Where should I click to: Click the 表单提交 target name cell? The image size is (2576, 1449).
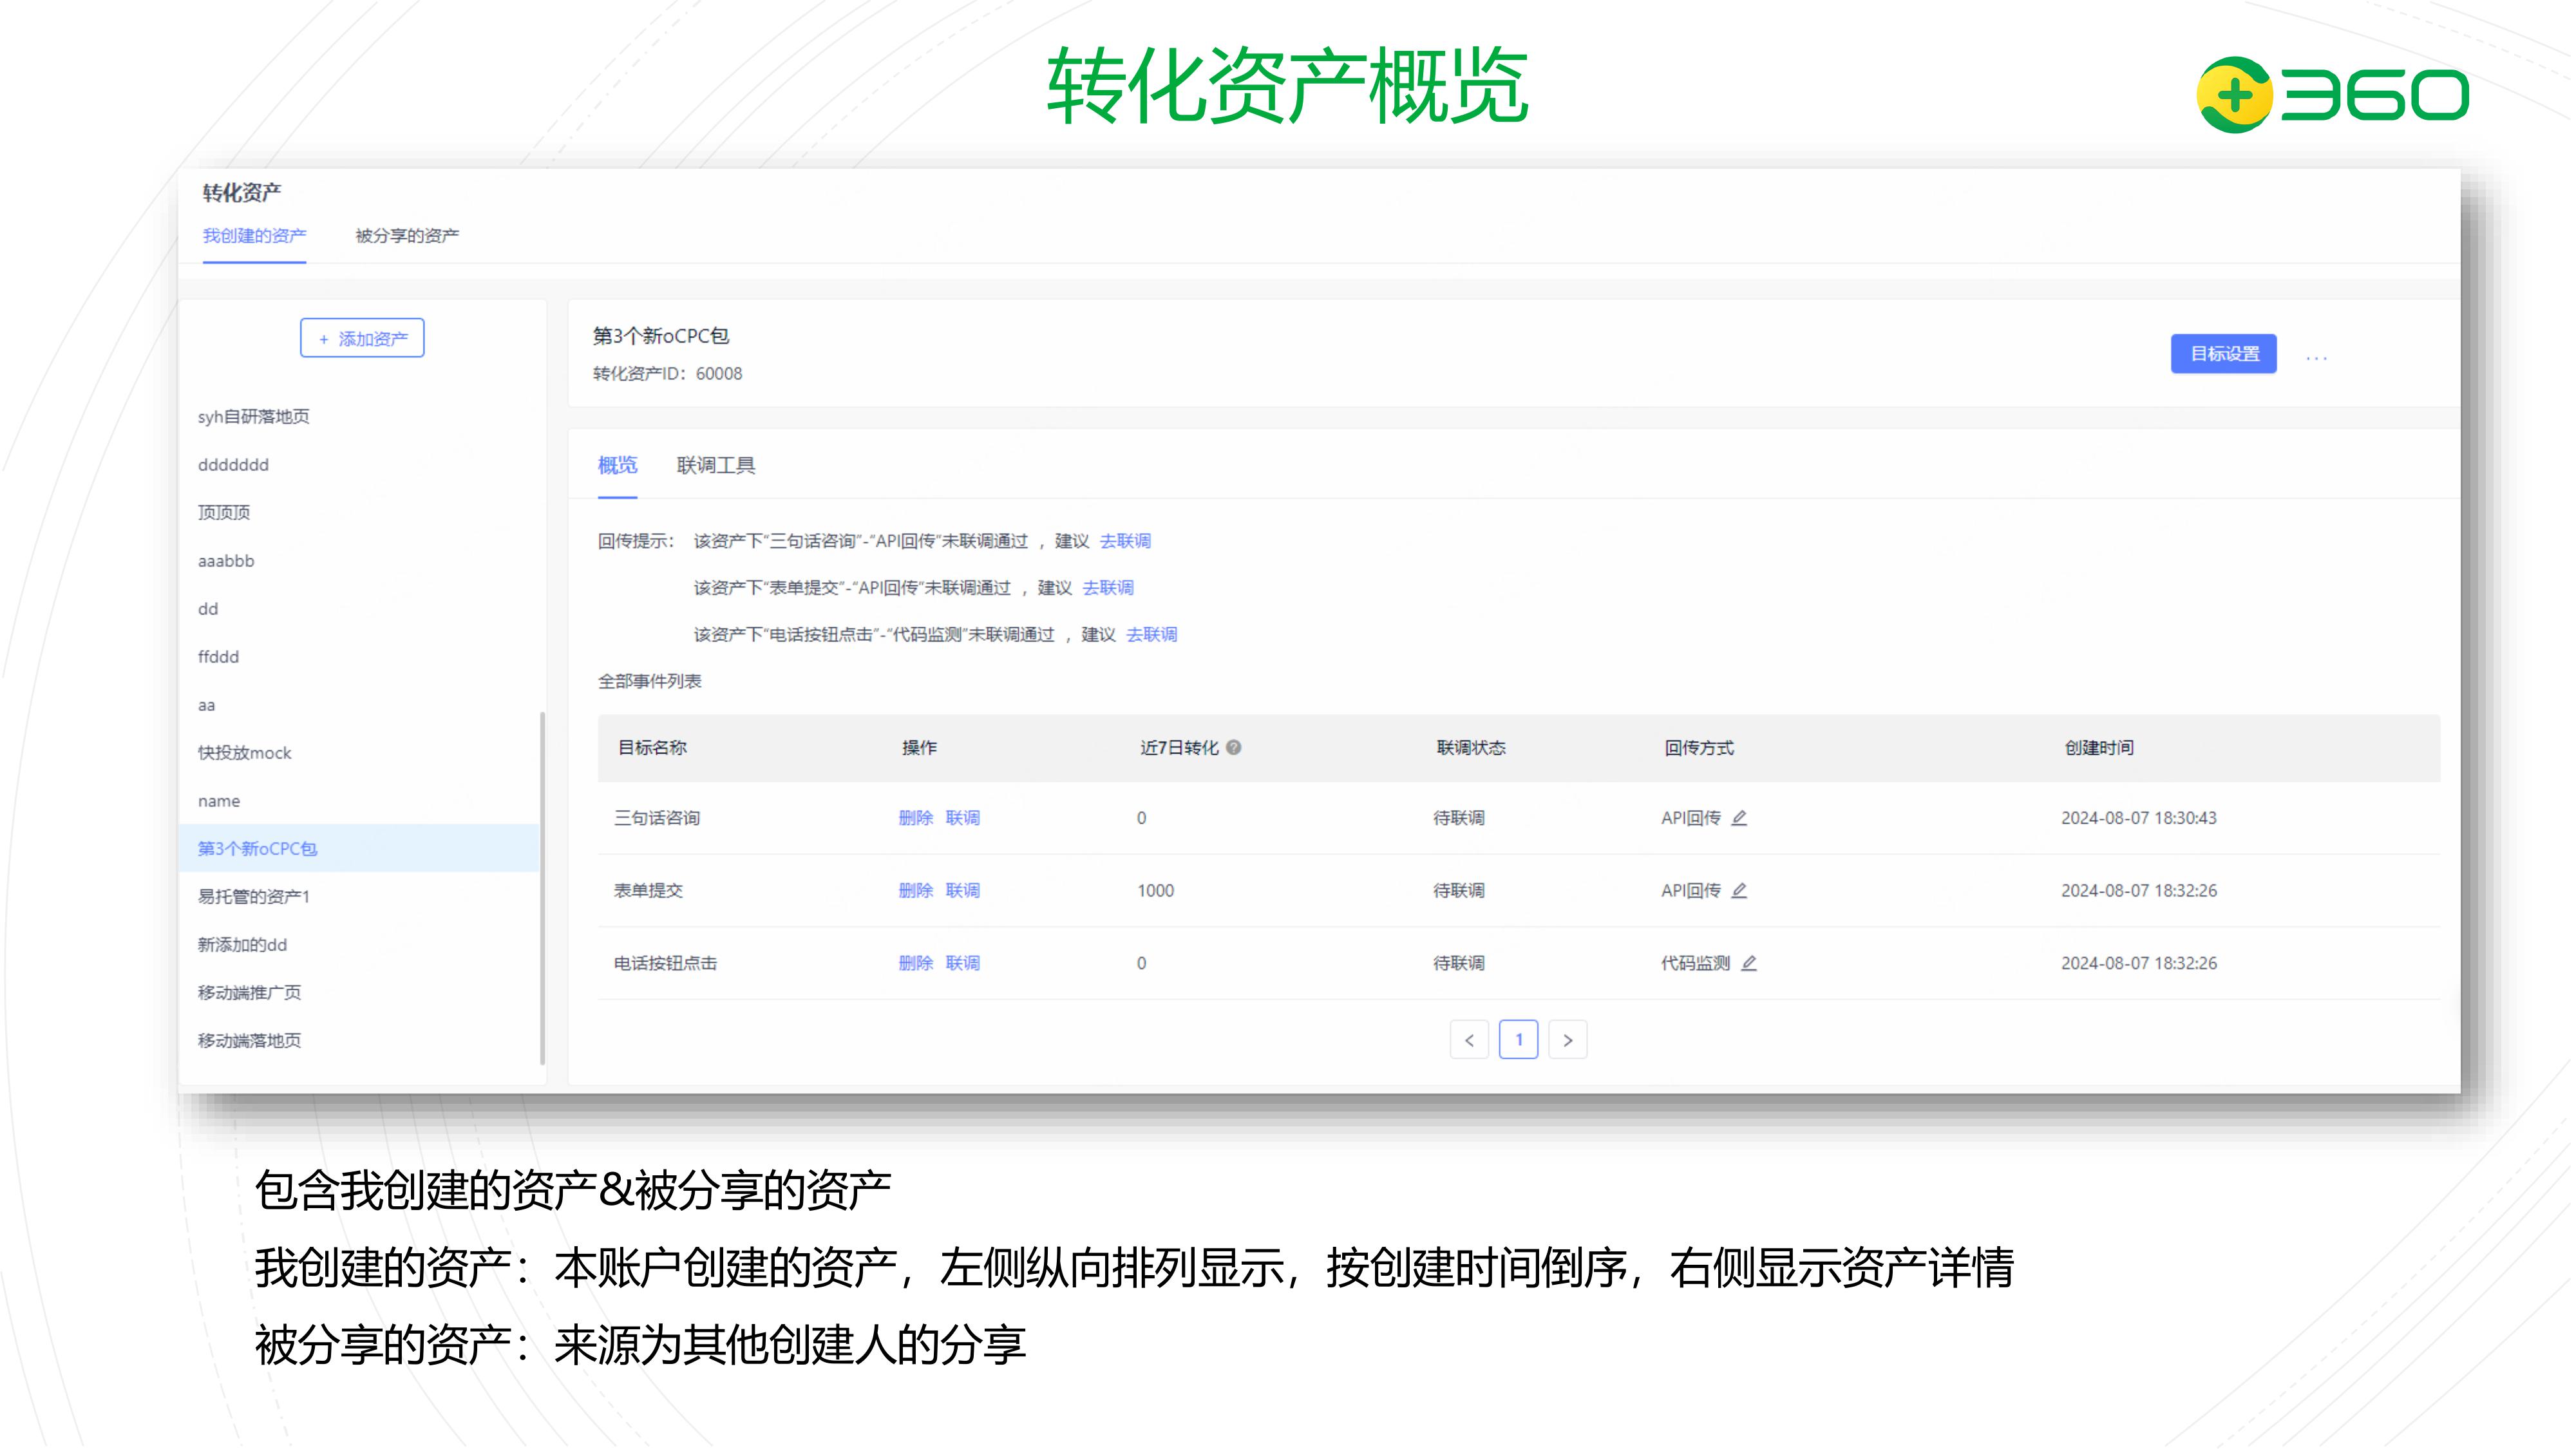tap(648, 890)
